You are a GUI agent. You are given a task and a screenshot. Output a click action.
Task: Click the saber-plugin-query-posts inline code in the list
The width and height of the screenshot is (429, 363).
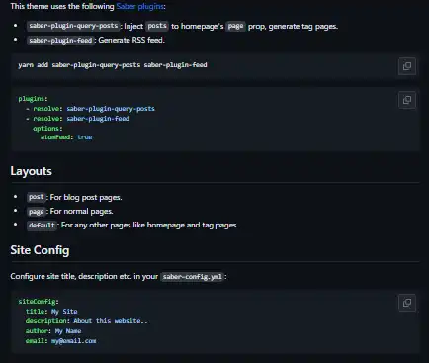[x=73, y=26]
